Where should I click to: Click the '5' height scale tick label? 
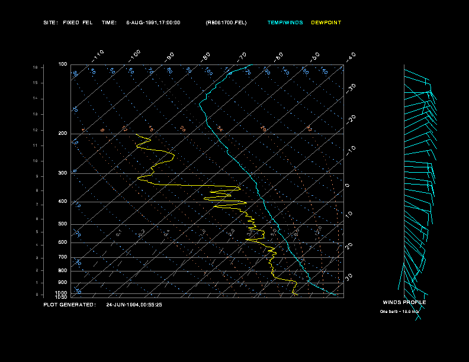coord(37,232)
